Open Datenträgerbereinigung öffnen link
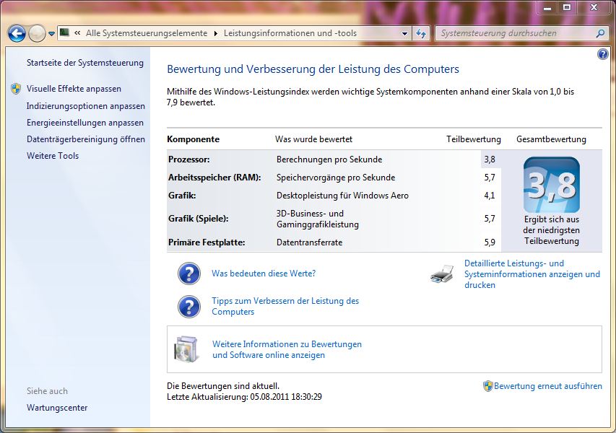The width and height of the screenshot is (616, 433). (x=86, y=139)
